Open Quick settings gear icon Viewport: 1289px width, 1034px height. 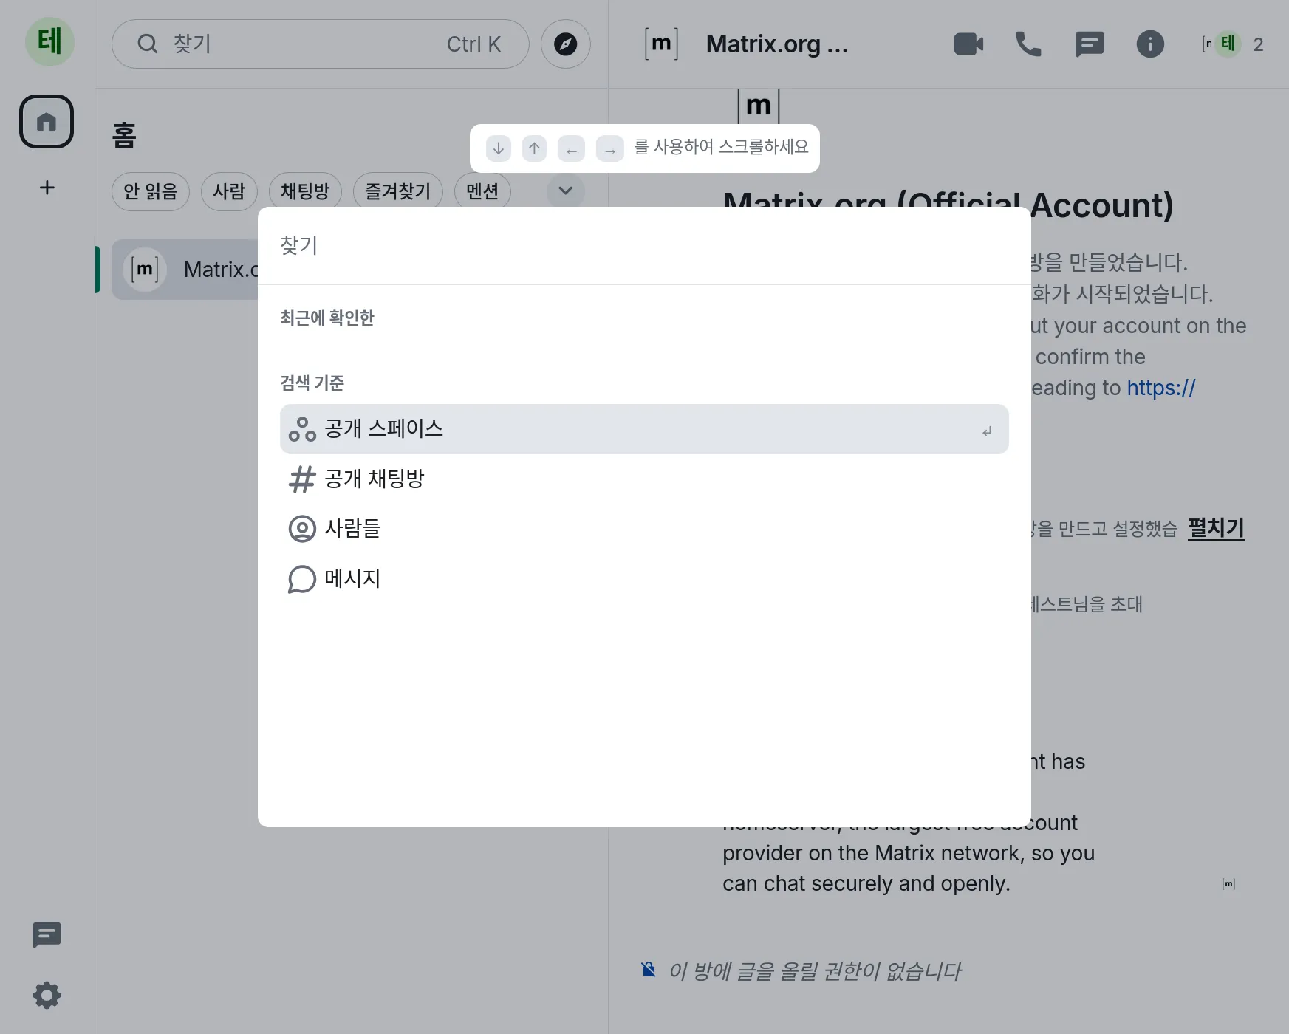coord(47,996)
